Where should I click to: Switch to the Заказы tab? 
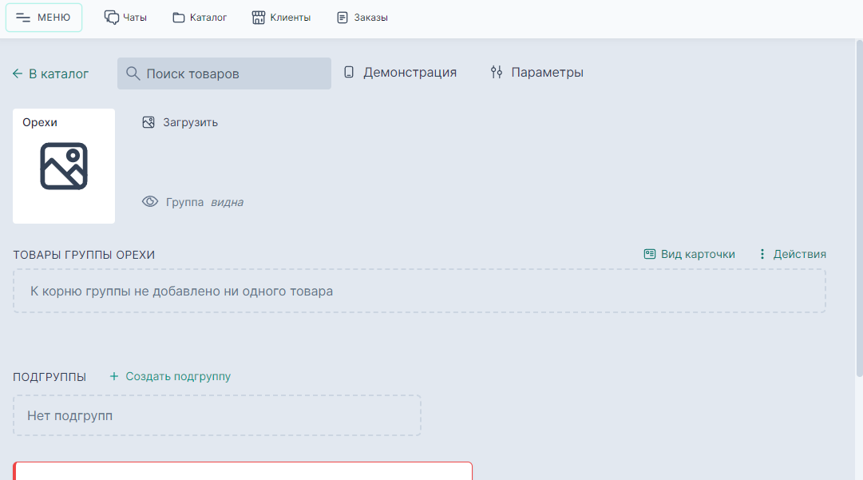click(362, 15)
